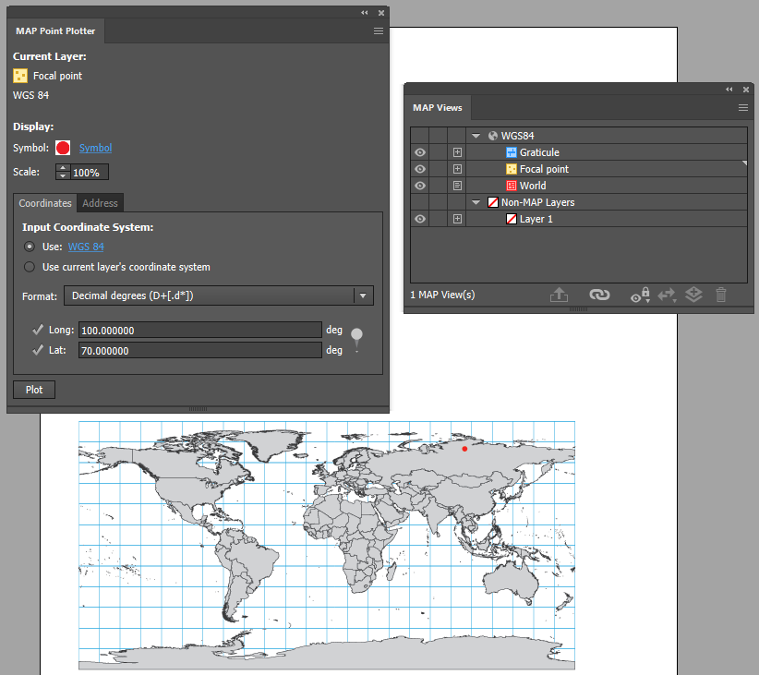Open the MAP Views panel menu
This screenshot has width=759, height=675.
click(743, 107)
